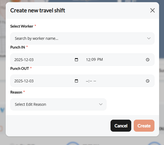Open the Punch IN calendar picker icon
The image size is (164, 145).
(76, 60)
